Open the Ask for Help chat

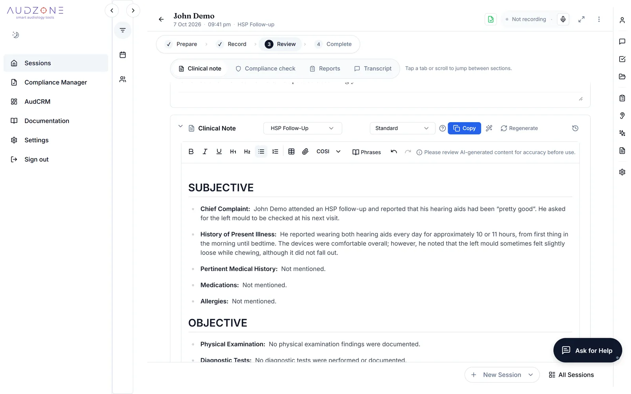pos(587,350)
